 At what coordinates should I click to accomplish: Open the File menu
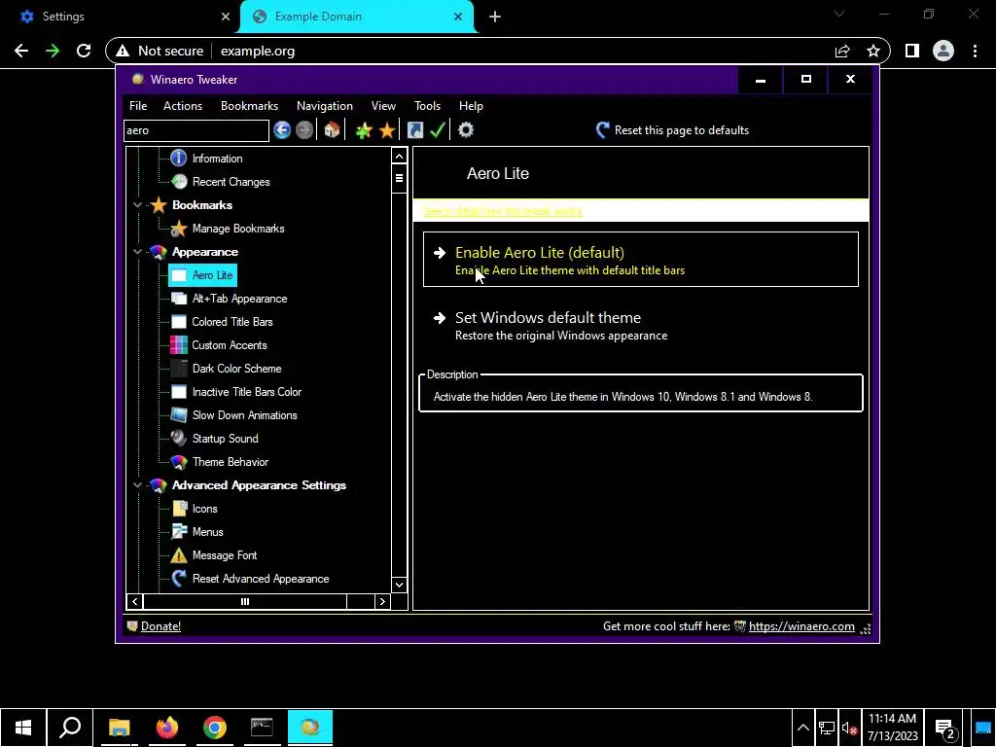[x=138, y=106]
